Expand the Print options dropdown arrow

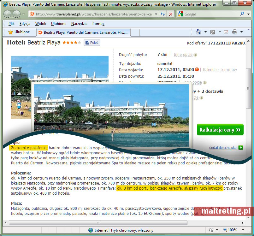[241, 32]
